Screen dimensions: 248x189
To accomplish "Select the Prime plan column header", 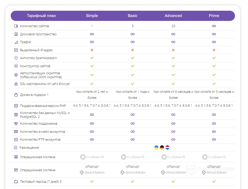I will [x=214, y=16].
